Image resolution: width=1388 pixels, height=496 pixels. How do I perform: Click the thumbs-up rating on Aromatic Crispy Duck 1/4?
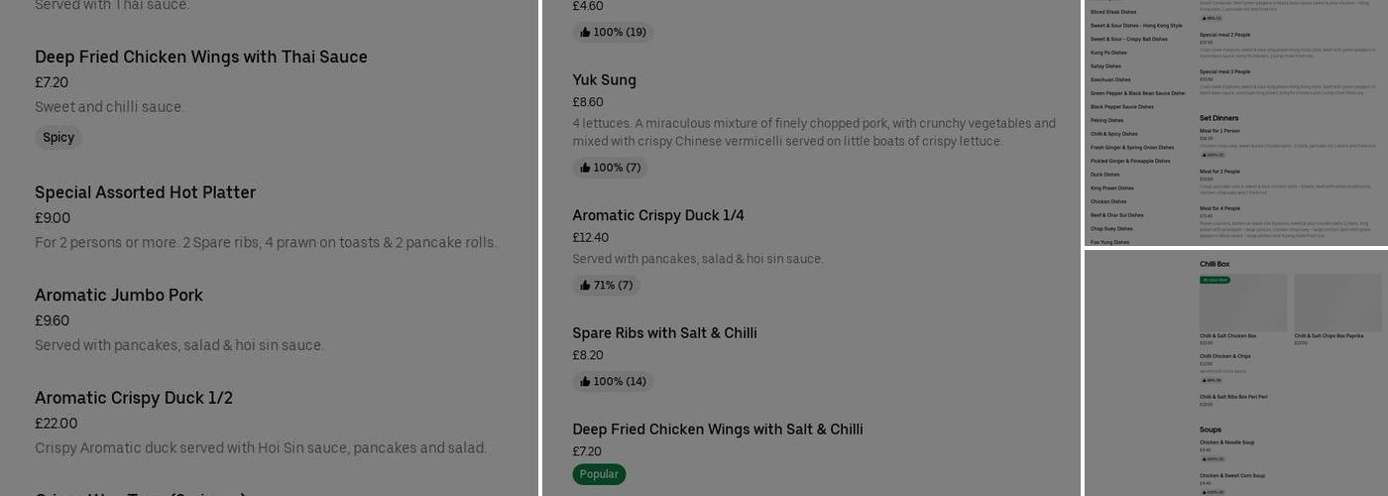(x=585, y=286)
